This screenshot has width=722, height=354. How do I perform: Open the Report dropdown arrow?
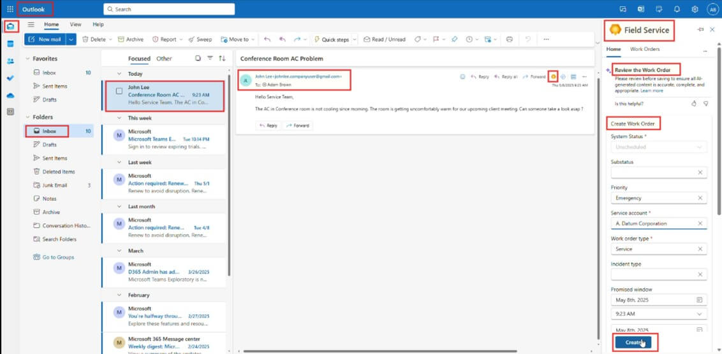[x=181, y=40]
